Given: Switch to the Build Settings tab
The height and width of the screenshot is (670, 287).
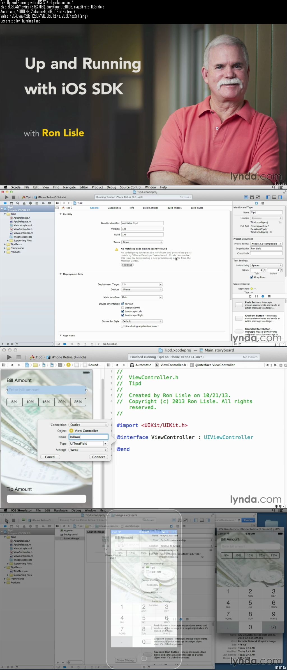Looking at the screenshot, I should (151, 208).
